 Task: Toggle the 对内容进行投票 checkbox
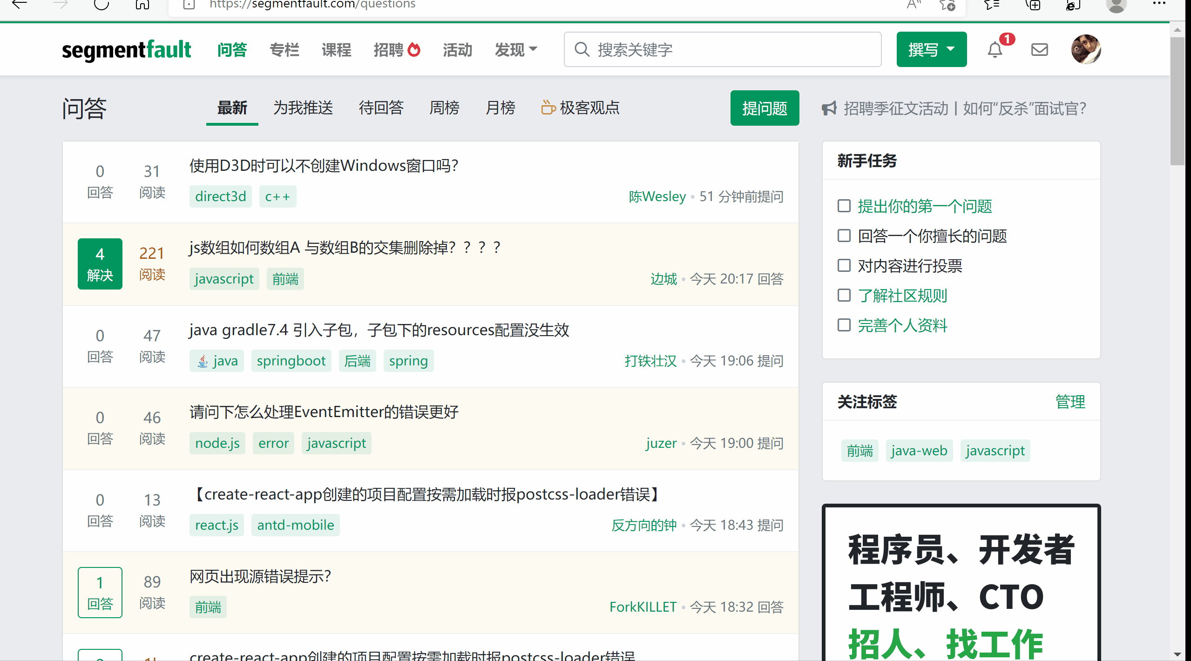(844, 265)
